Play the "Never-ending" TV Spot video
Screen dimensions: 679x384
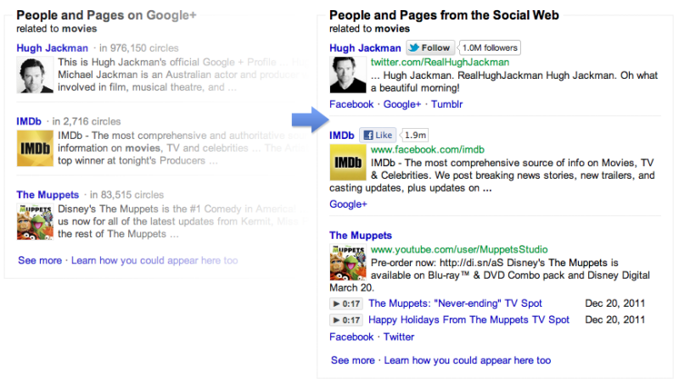[x=346, y=303]
